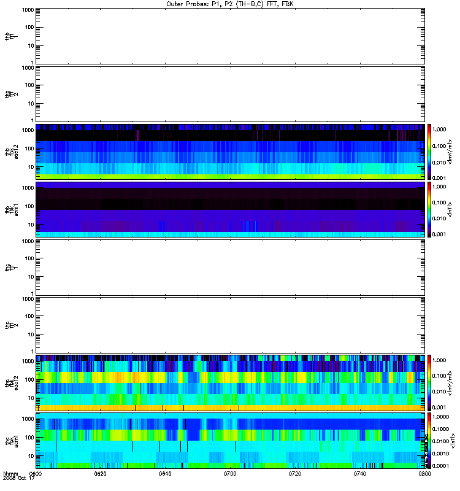Click the 0600 time axis label
This screenshot has height=491, width=460.
pyautogui.click(x=36, y=474)
